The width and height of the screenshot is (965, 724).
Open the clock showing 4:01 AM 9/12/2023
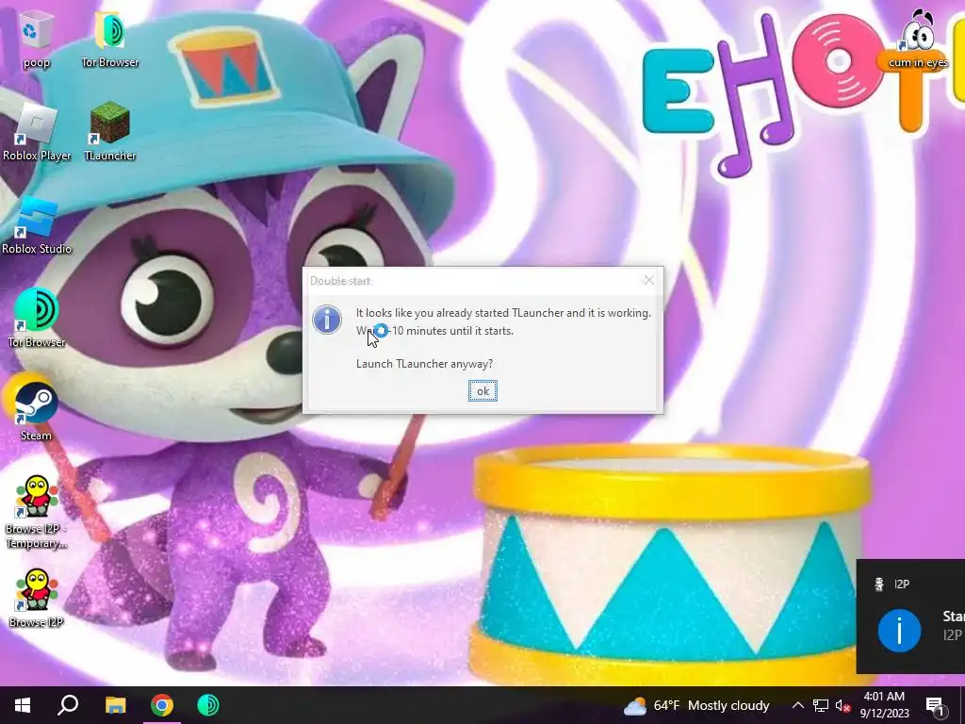tap(884, 705)
